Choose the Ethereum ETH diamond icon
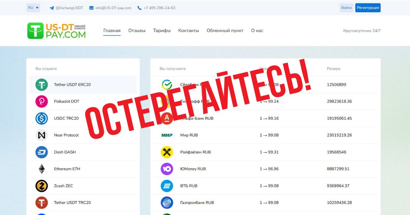This screenshot has height=215, width=410. tap(42, 169)
